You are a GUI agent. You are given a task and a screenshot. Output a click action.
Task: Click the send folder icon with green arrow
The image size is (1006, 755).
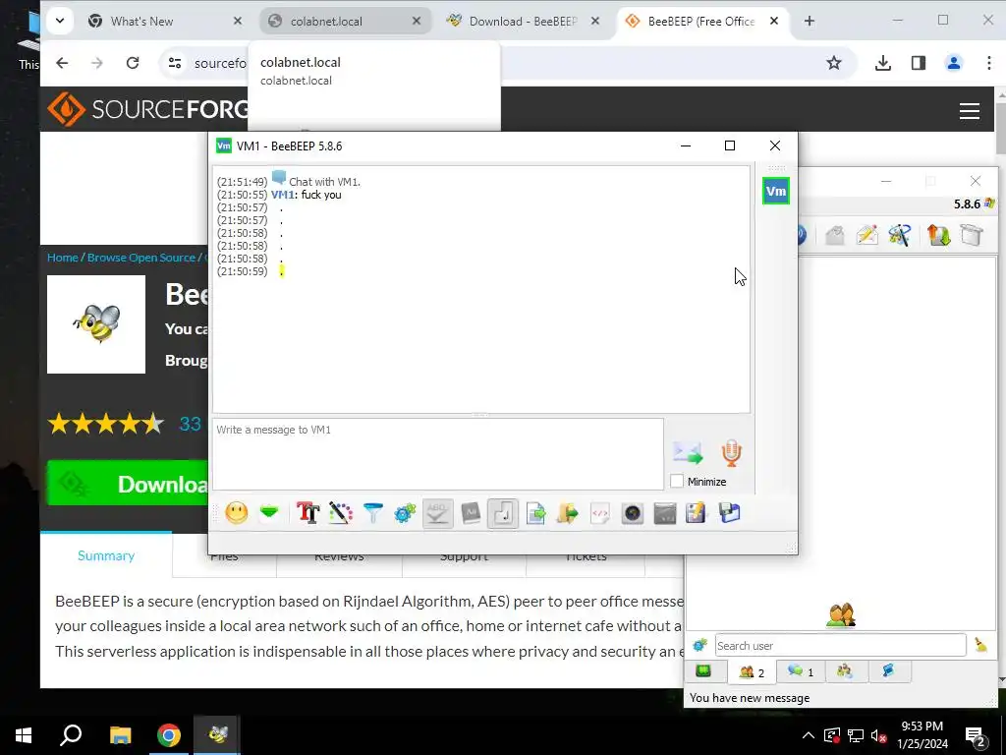(x=568, y=513)
